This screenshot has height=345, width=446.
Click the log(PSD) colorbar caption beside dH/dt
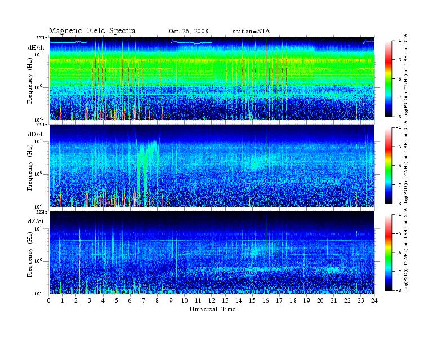(x=406, y=75)
